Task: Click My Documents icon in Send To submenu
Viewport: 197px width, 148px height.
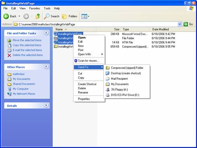Action: 107,84
